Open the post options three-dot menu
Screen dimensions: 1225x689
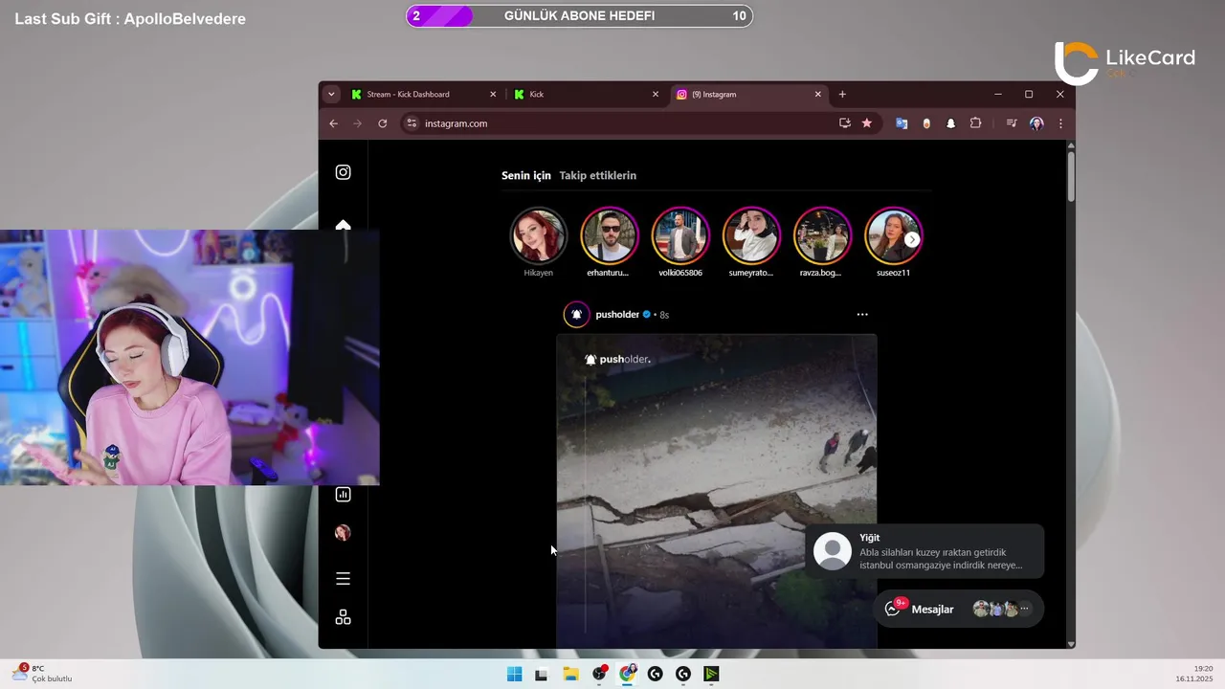pos(862,314)
